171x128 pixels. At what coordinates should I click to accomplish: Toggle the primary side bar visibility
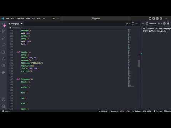[150, 18]
